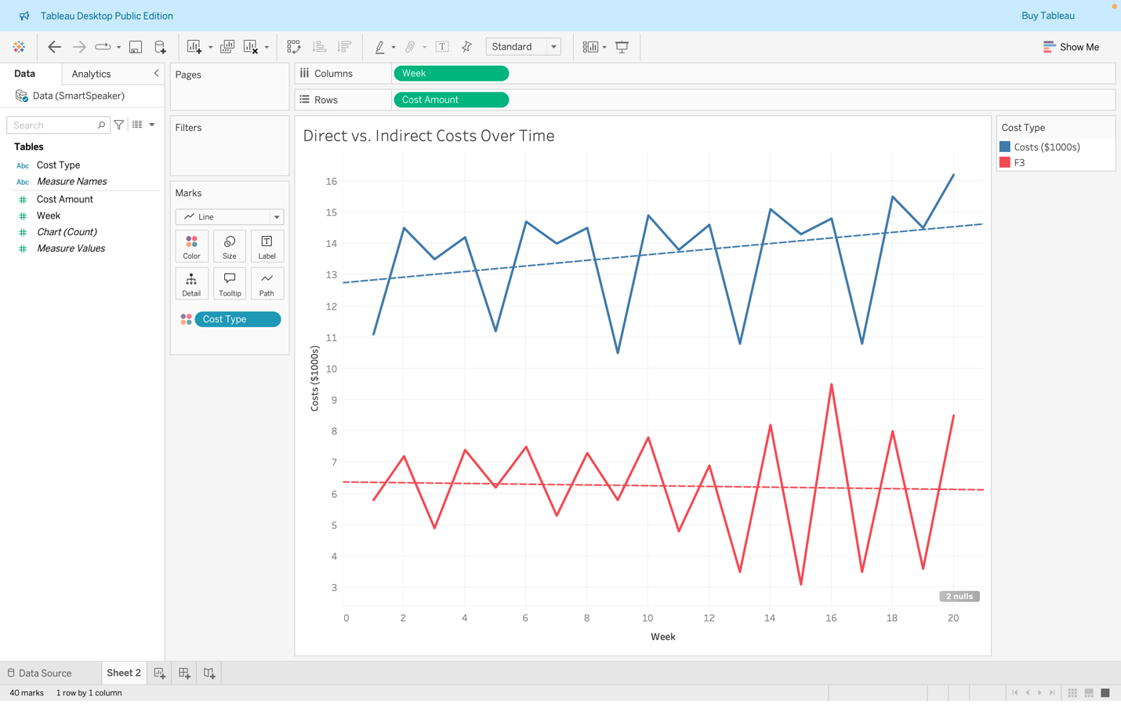
Task: Click the Label button on Marks card
Action: click(267, 246)
